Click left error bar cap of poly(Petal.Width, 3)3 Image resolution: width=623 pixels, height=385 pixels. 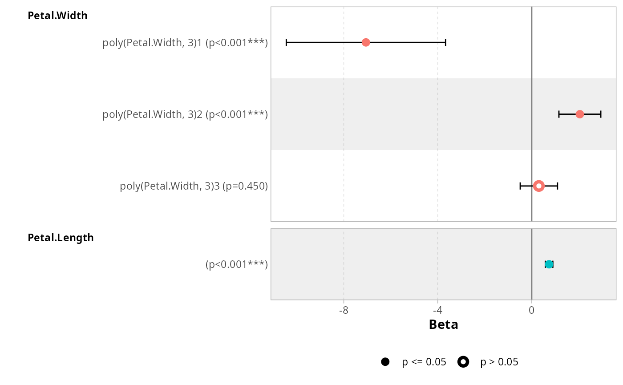[520, 186]
